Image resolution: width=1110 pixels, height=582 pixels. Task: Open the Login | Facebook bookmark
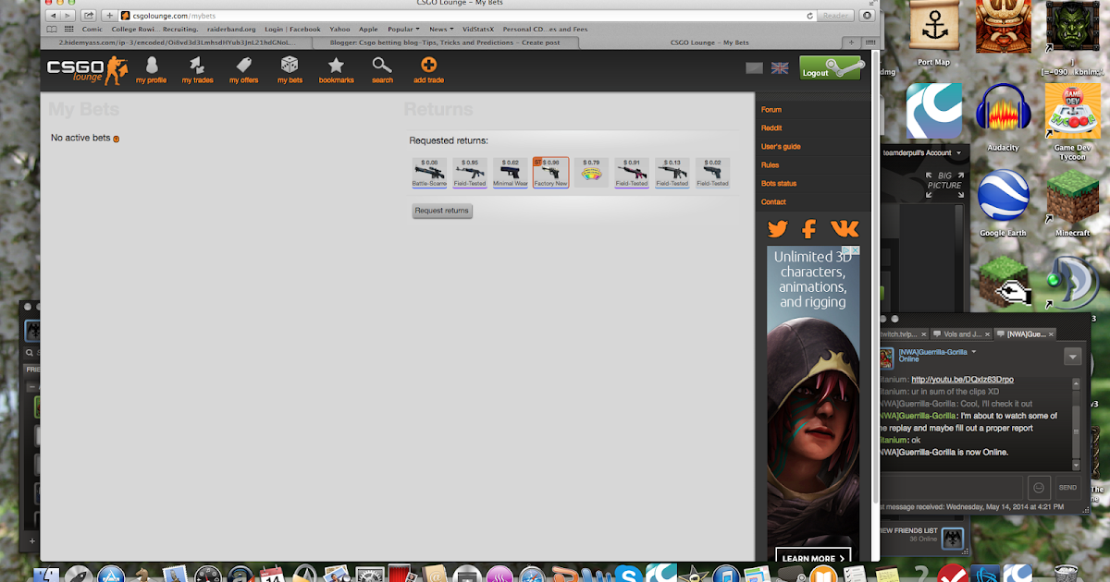pyautogui.click(x=292, y=30)
